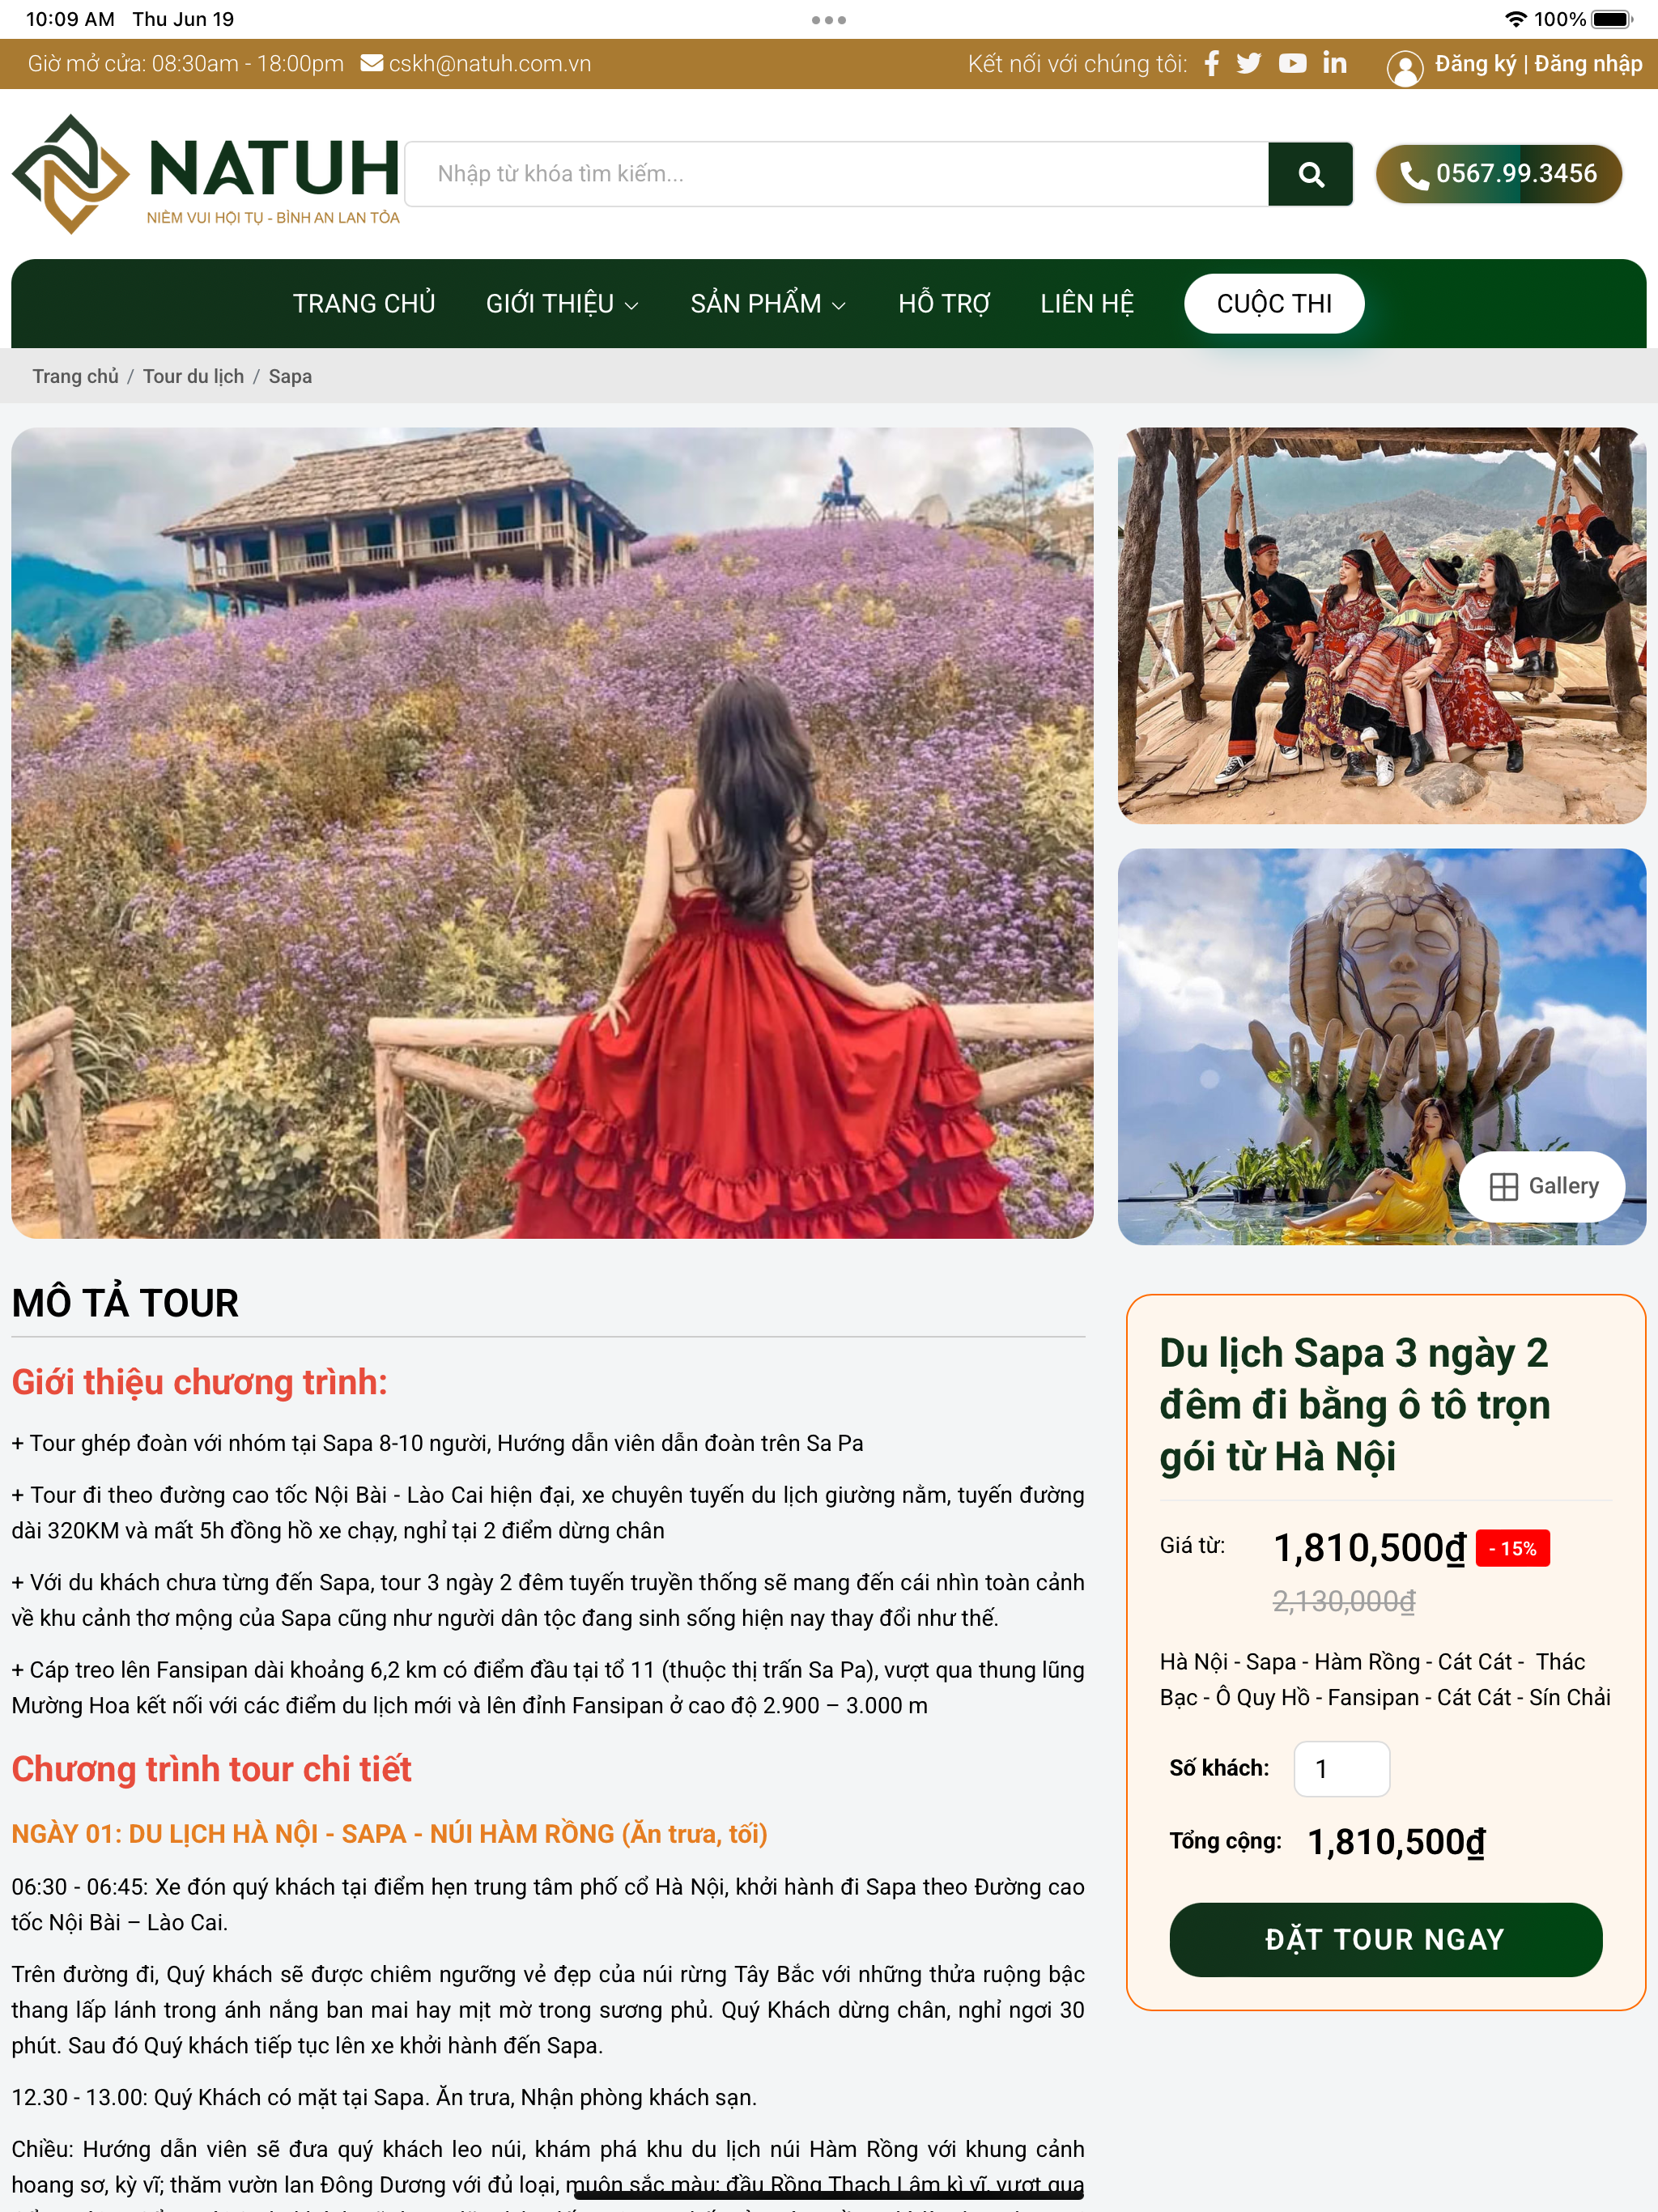
Task: Open the LinkedIn social icon
Action: [x=1334, y=64]
